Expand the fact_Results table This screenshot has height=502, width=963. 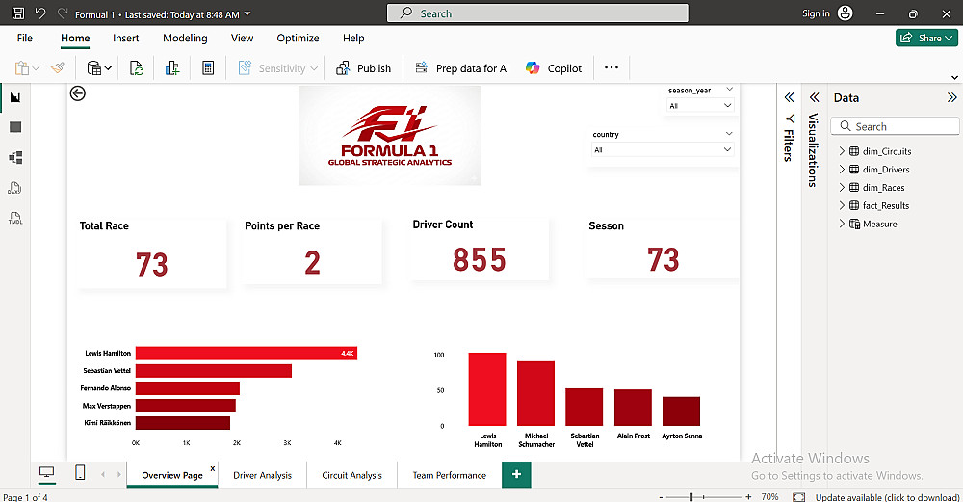[842, 205]
